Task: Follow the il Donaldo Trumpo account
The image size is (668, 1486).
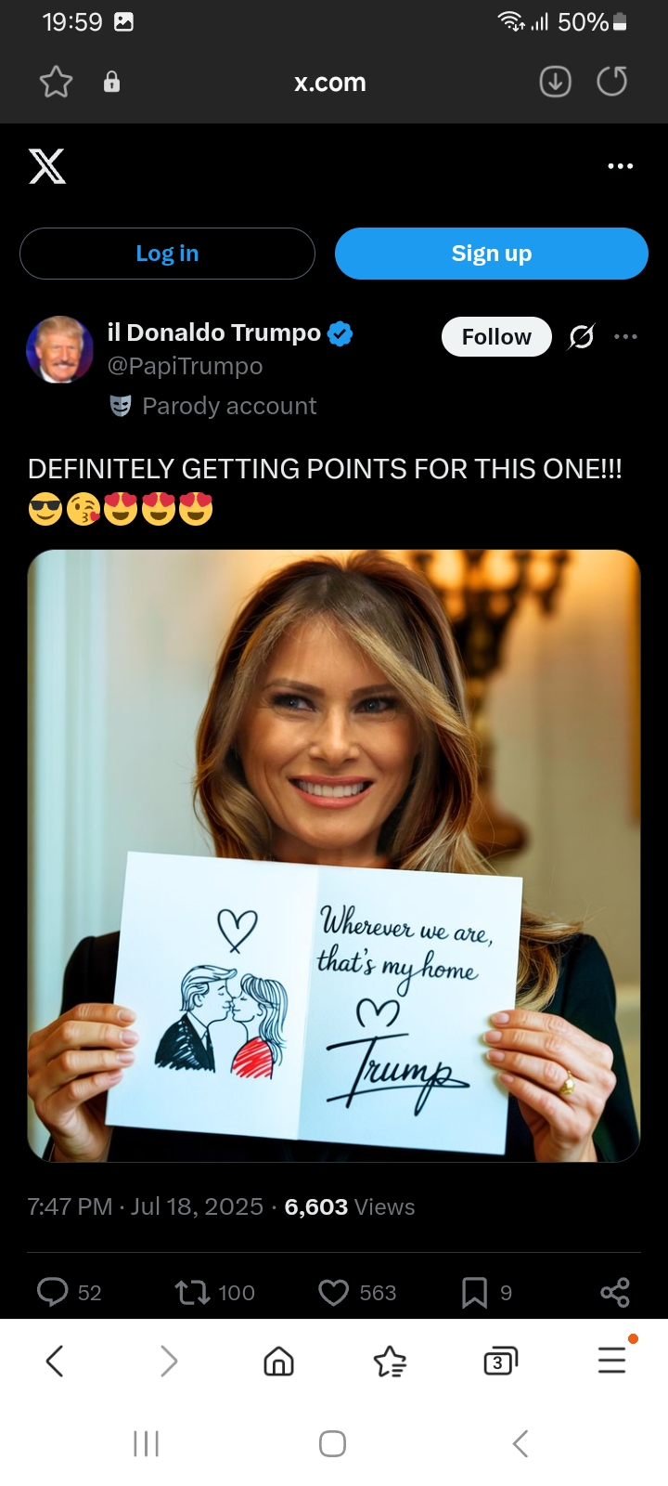Action: [x=496, y=336]
